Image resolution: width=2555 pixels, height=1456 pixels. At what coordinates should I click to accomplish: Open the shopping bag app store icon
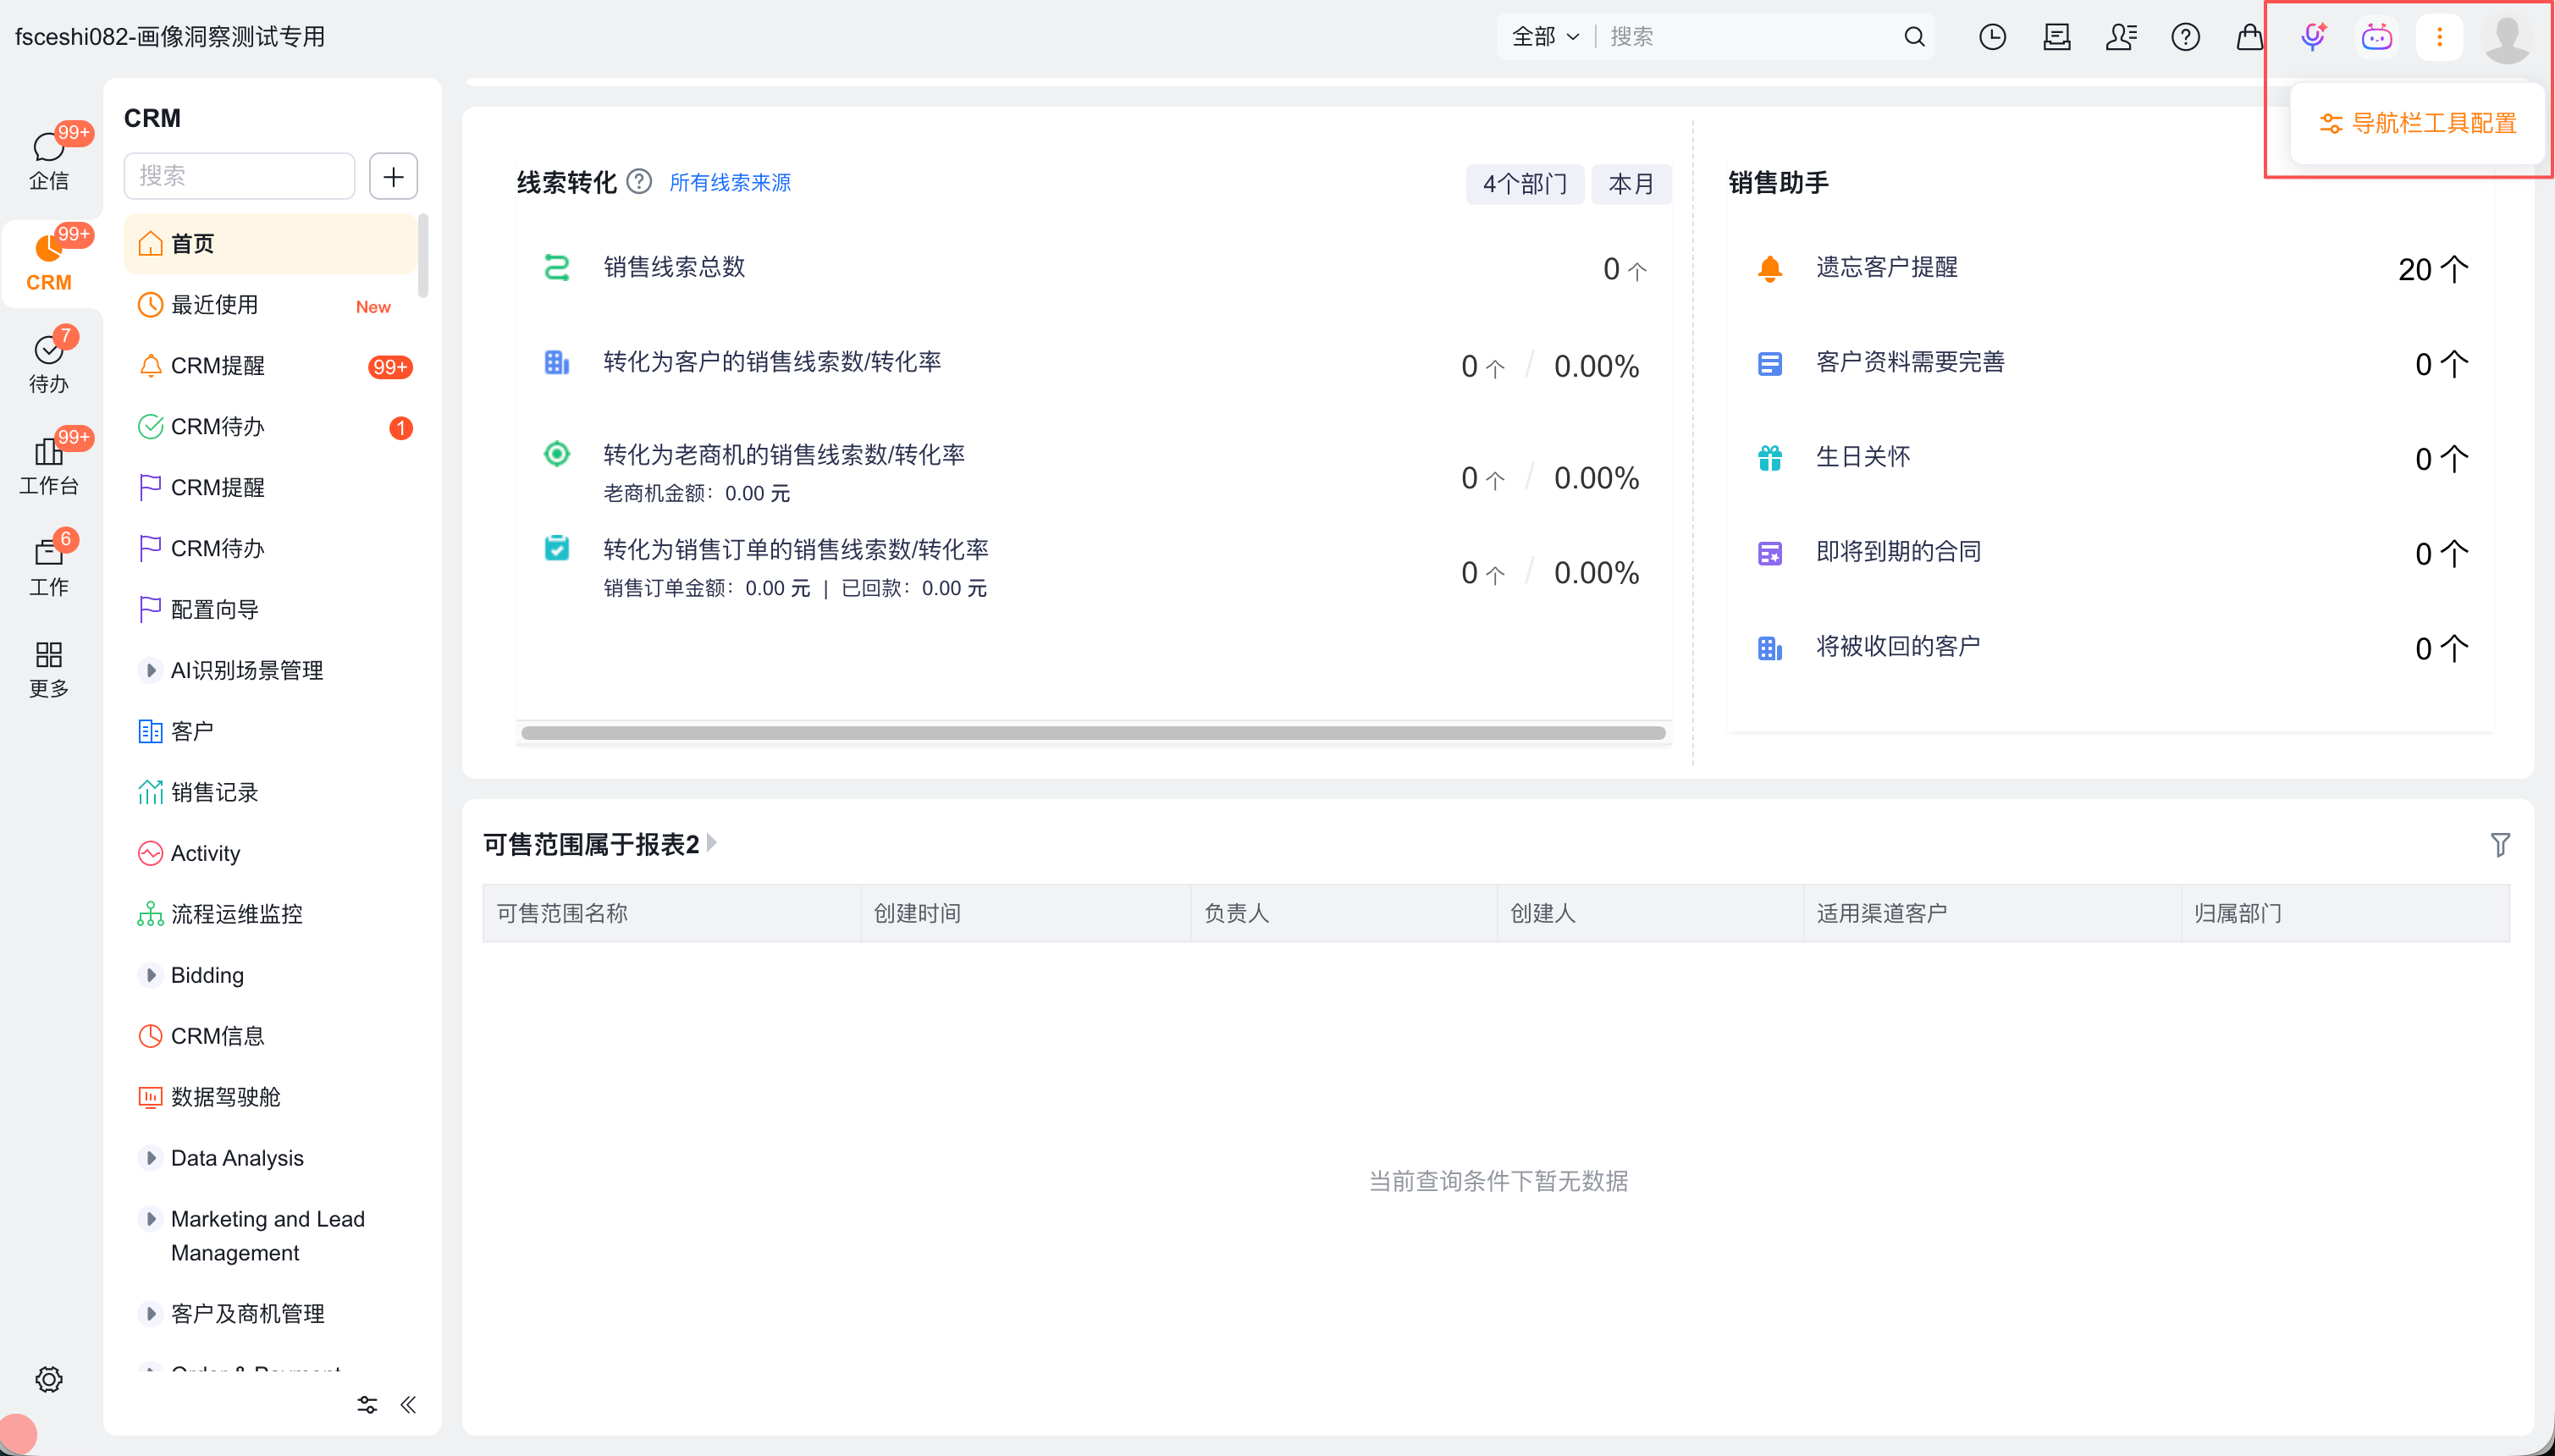[2249, 37]
